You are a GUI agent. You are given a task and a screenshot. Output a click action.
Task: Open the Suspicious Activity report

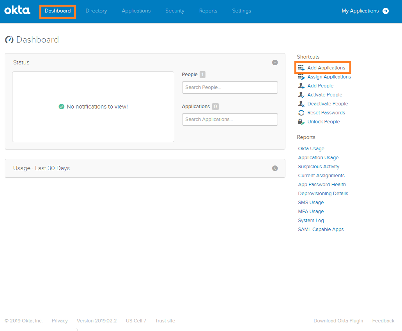(x=319, y=167)
